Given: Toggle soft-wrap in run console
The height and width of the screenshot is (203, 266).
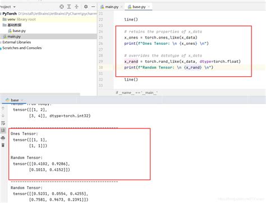Looking at the screenshot, I should click(x=3, y=123).
